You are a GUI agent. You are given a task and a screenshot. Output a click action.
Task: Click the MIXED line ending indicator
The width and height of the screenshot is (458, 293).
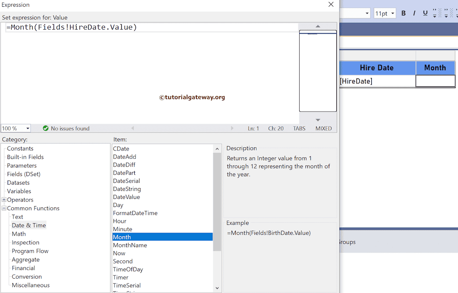click(323, 129)
